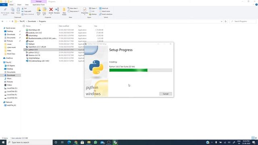Expand the Open dropdown in the ribbon
258x145 pixels.
(x=93, y=8)
